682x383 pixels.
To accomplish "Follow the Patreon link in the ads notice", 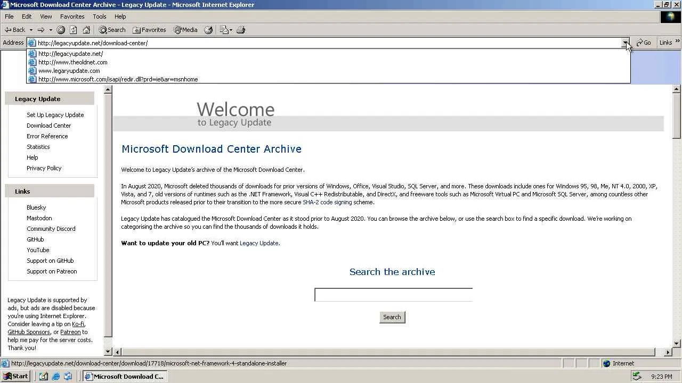I will coord(70,332).
